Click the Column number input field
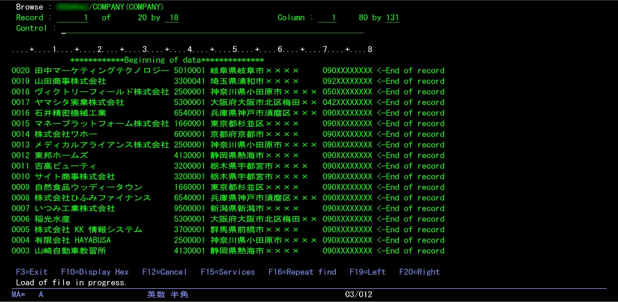 (327, 18)
